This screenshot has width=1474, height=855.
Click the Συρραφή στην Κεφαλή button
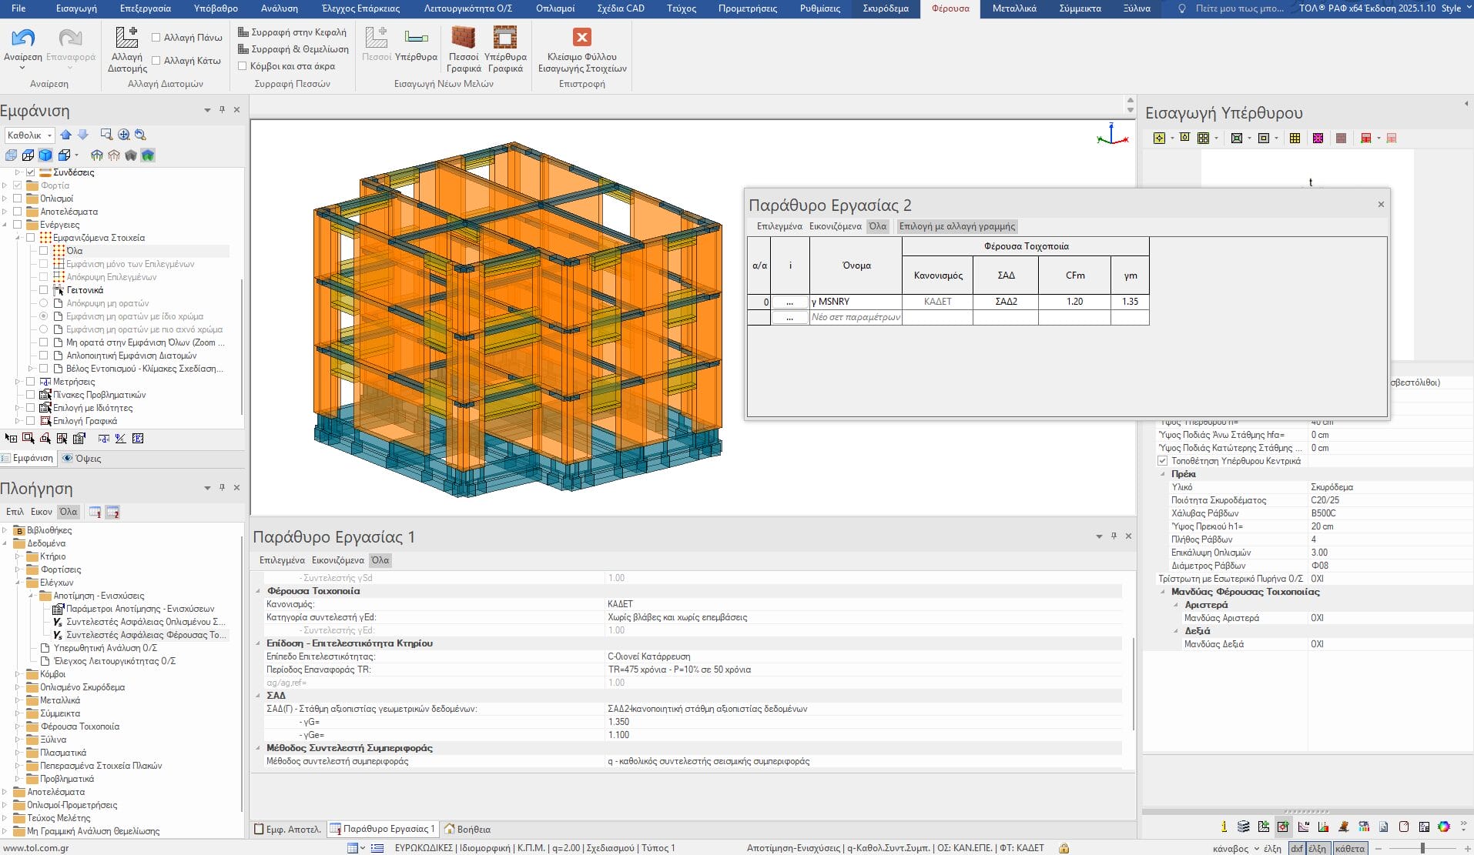(x=292, y=32)
